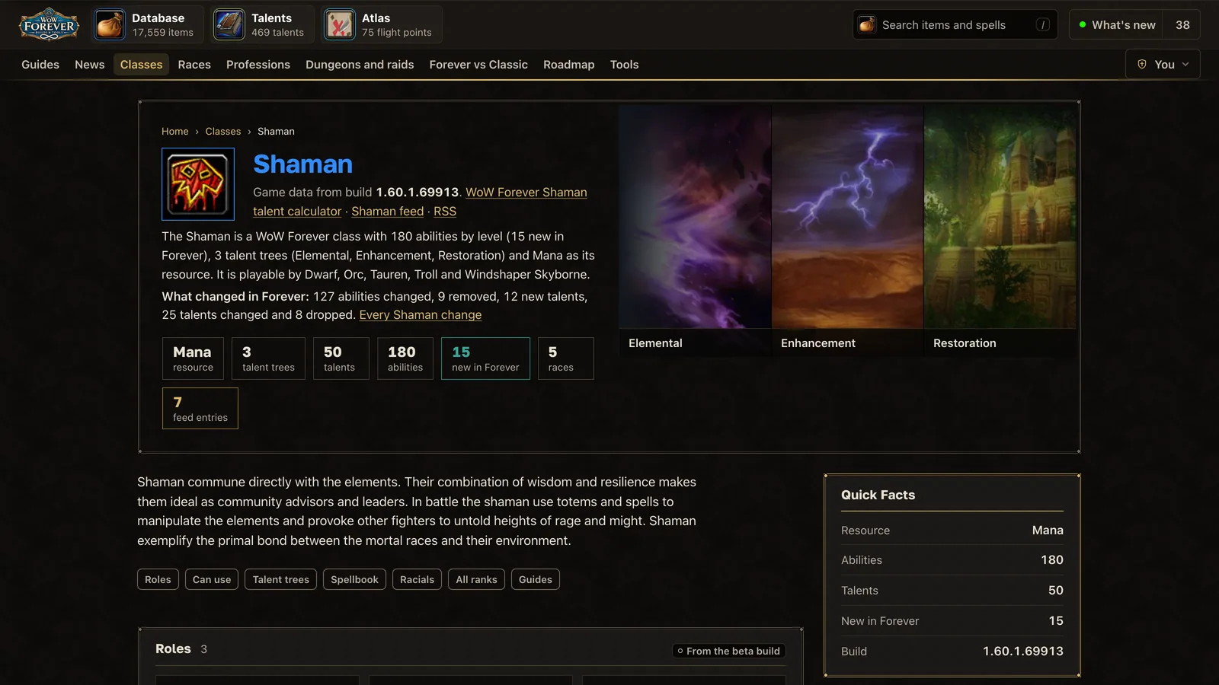1219x685 pixels.
Task: Go to the Guides nav item
Action: coord(40,65)
